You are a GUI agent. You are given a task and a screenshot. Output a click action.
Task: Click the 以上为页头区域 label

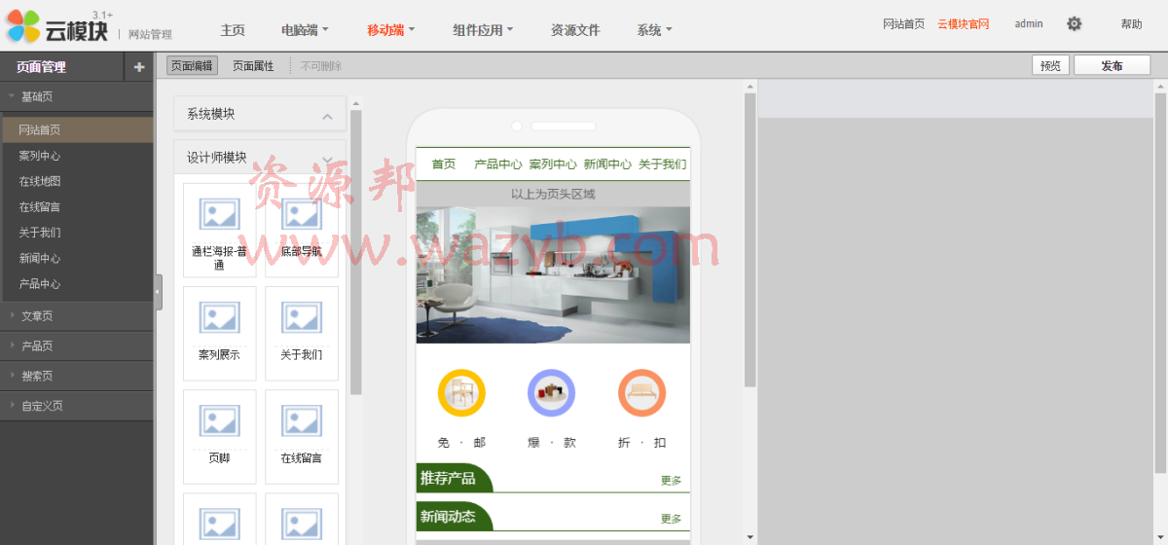pos(553,194)
